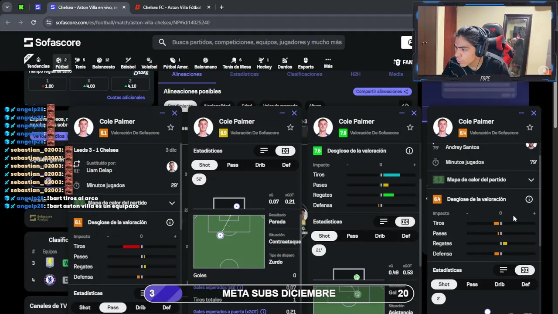Open the Clasificaciones tab
The height and width of the screenshot is (314, 558).
(x=304, y=74)
